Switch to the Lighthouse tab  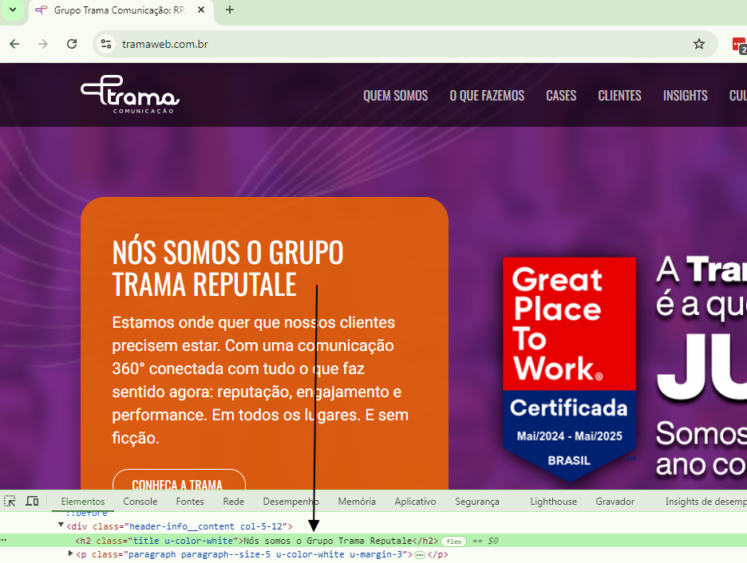click(x=554, y=502)
